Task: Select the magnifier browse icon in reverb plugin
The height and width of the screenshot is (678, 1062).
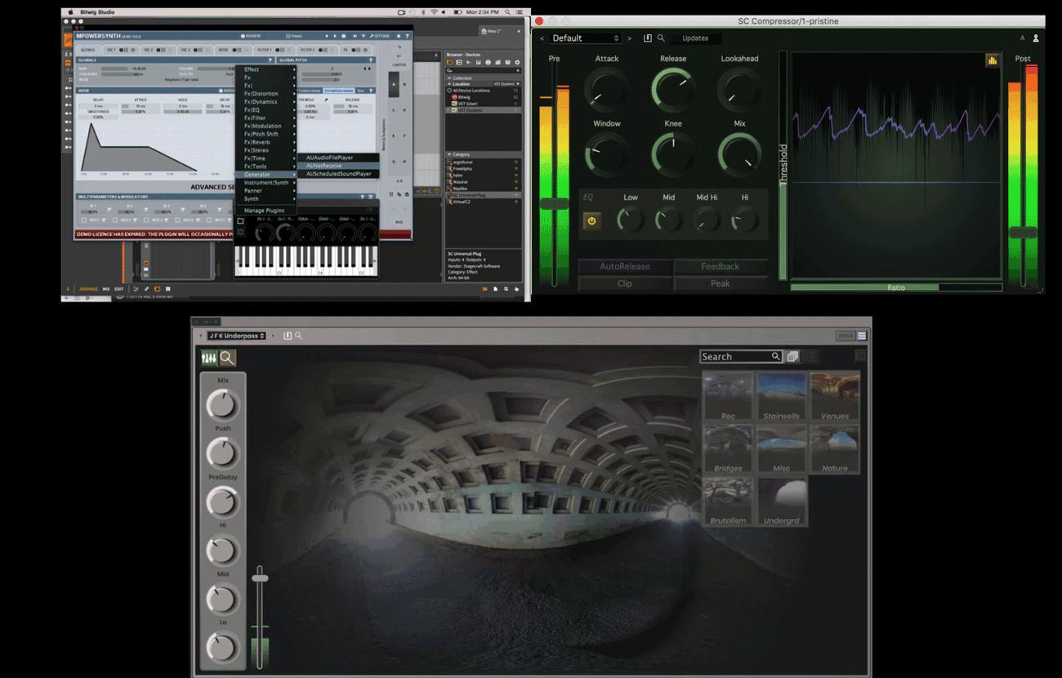Action: pyautogui.click(x=227, y=358)
